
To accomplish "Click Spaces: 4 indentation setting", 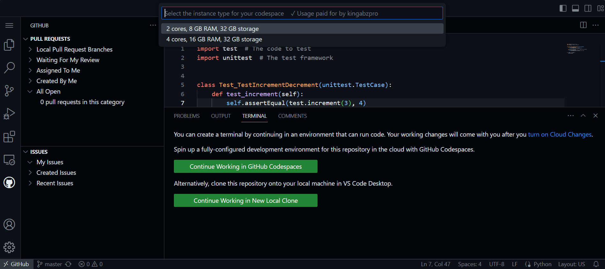I will pyautogui.click(x=470, y=264).
